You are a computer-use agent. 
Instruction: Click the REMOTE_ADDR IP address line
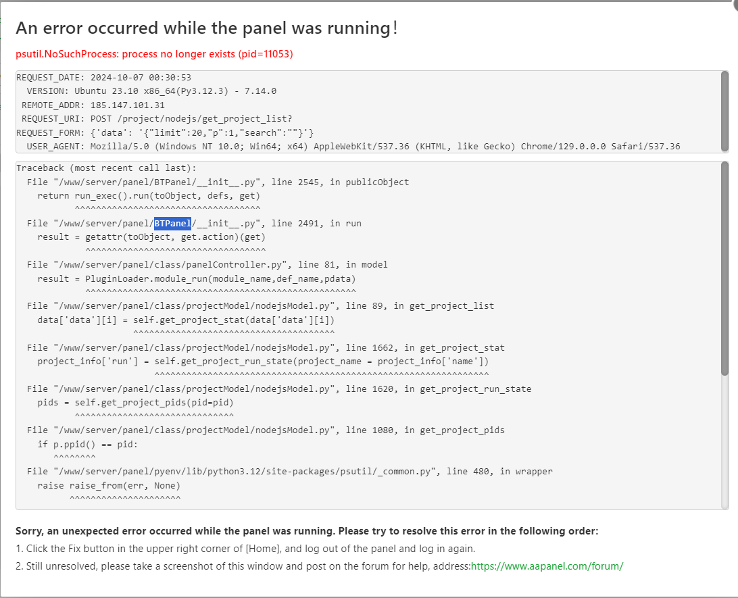[x=93, y=105]
